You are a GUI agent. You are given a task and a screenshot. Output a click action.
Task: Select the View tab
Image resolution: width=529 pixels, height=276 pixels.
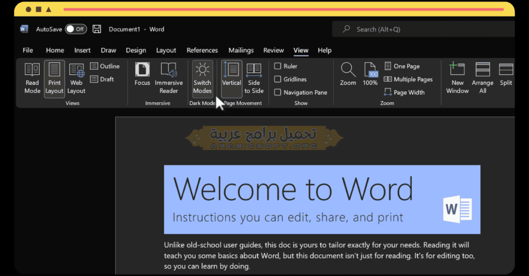pyautogui.click(x=301, y=50)
